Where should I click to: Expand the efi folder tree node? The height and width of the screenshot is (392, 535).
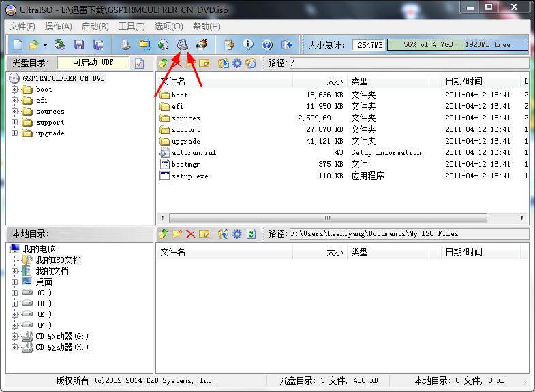14,101
